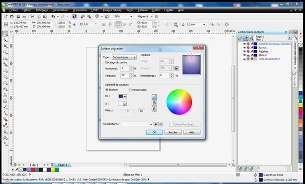Screen dimensions: 305x184
Task: Click the color wheel in gradient dialog
Action: click(179, 102)
